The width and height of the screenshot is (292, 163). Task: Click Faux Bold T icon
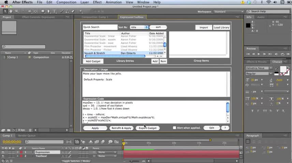click(252, 111)
